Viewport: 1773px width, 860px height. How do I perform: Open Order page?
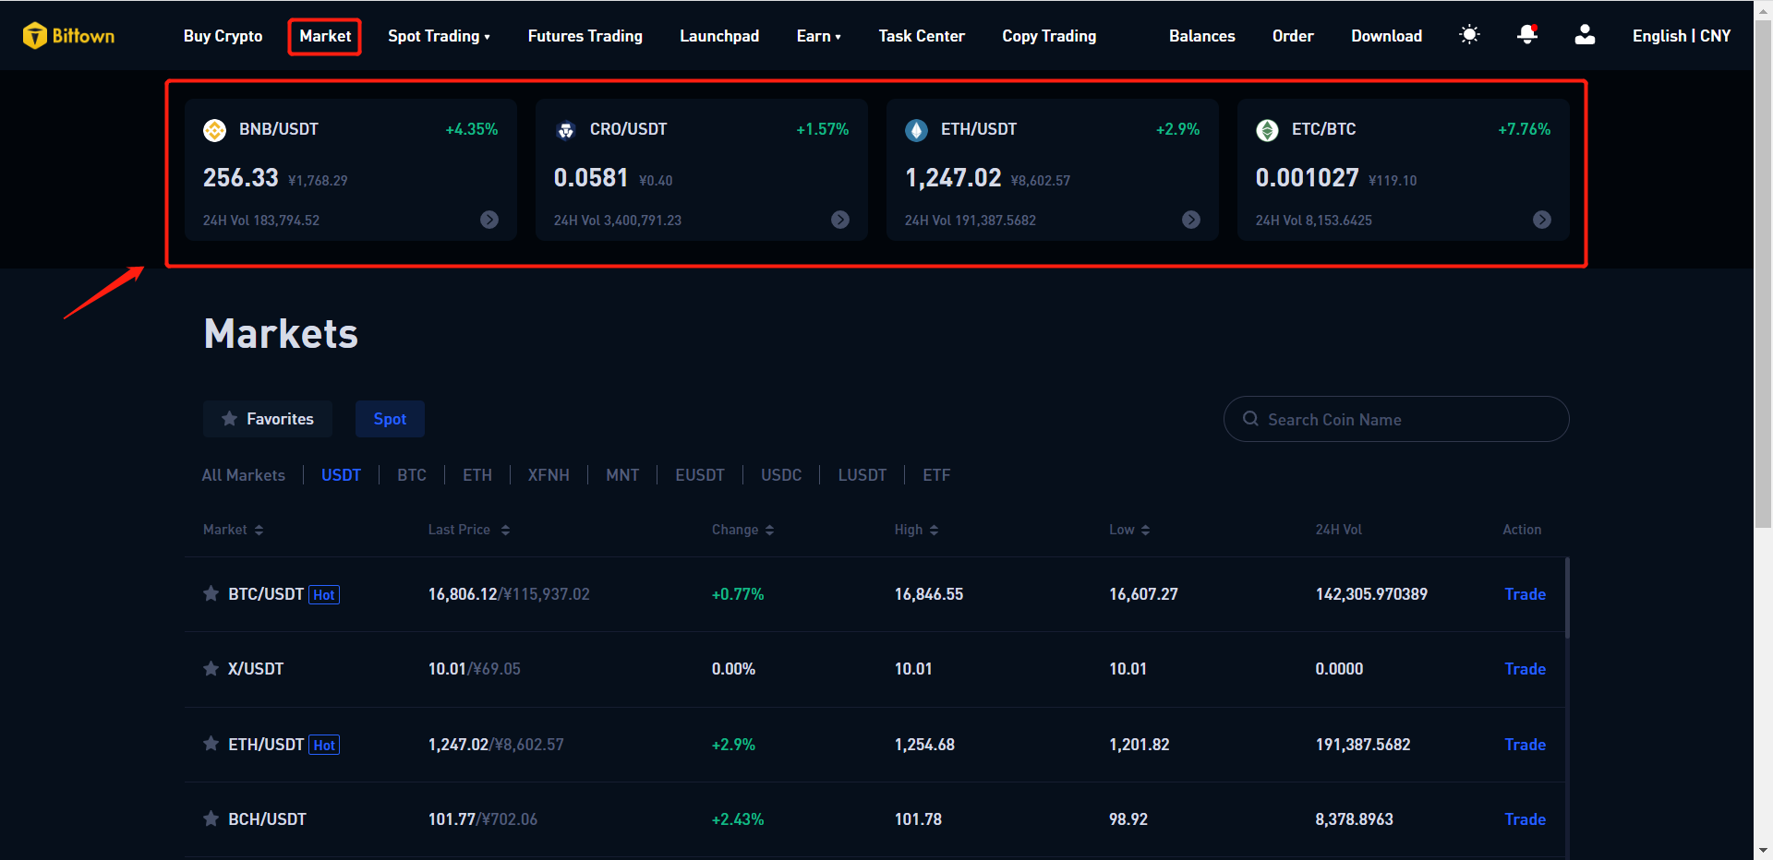click(x=1293, y=36)
